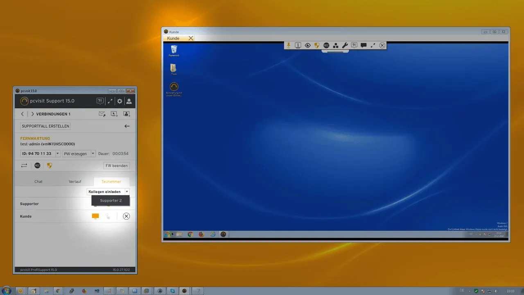Open the chat bubble on remote toolbar
This screenshot has height=295, width=524.
364,45
